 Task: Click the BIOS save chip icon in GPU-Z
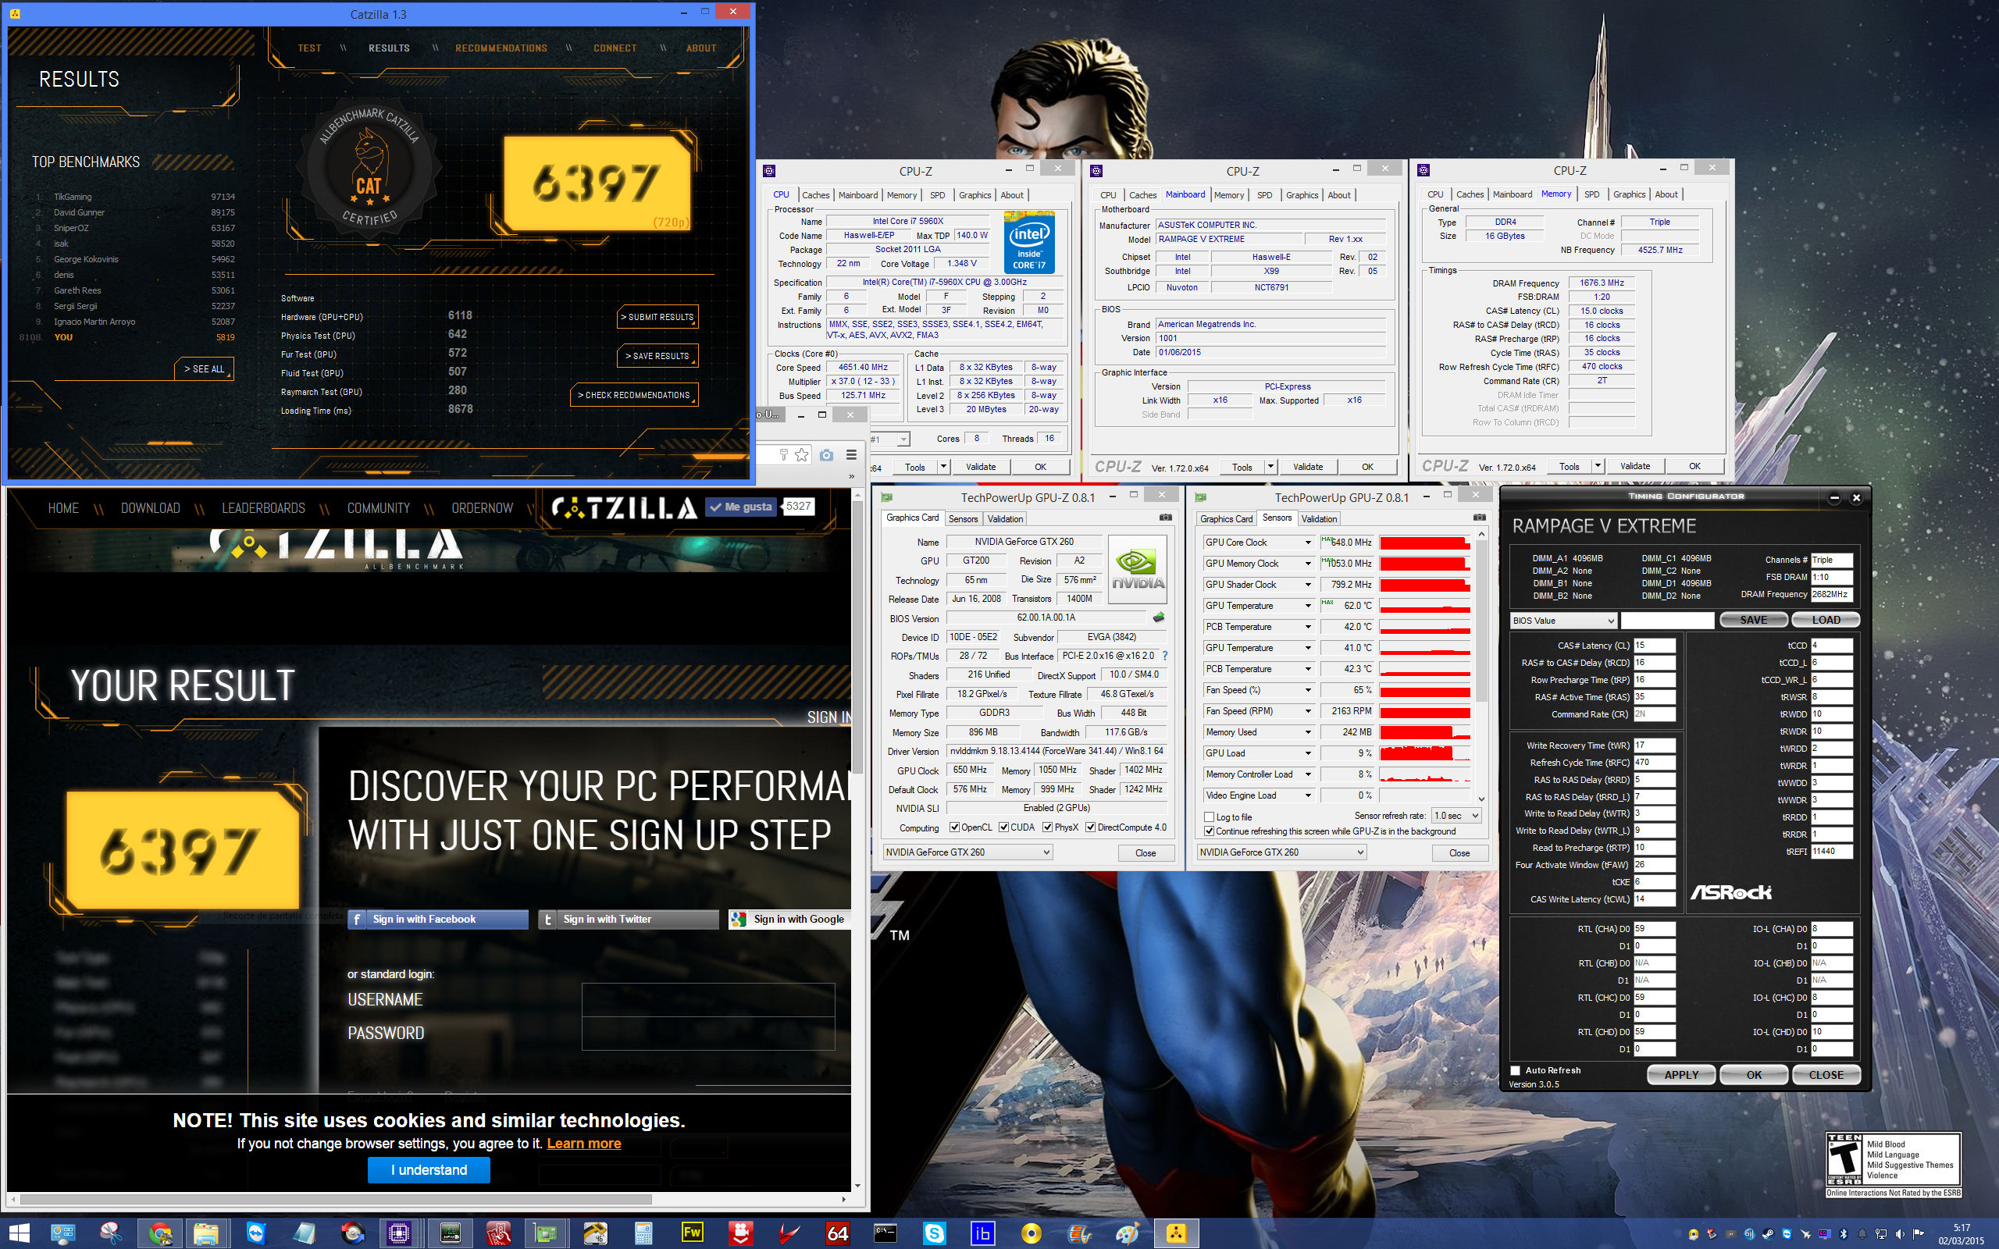1159,618
